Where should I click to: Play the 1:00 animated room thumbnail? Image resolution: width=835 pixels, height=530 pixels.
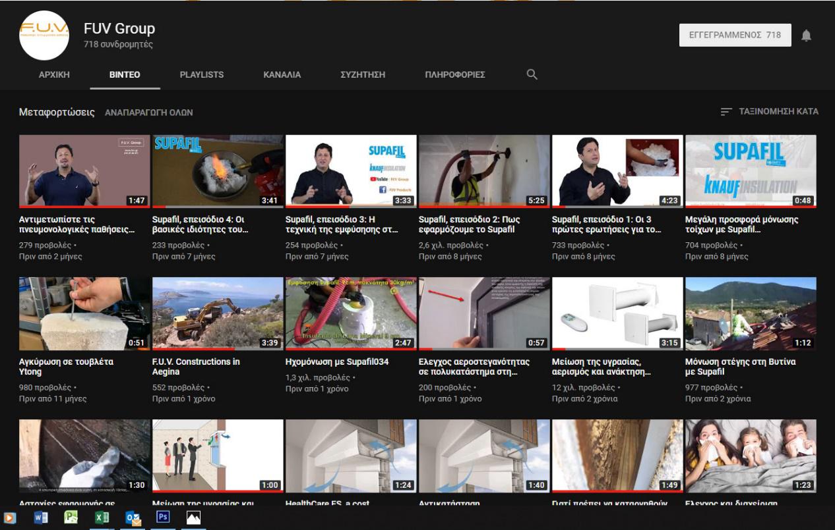pos(218,456)
